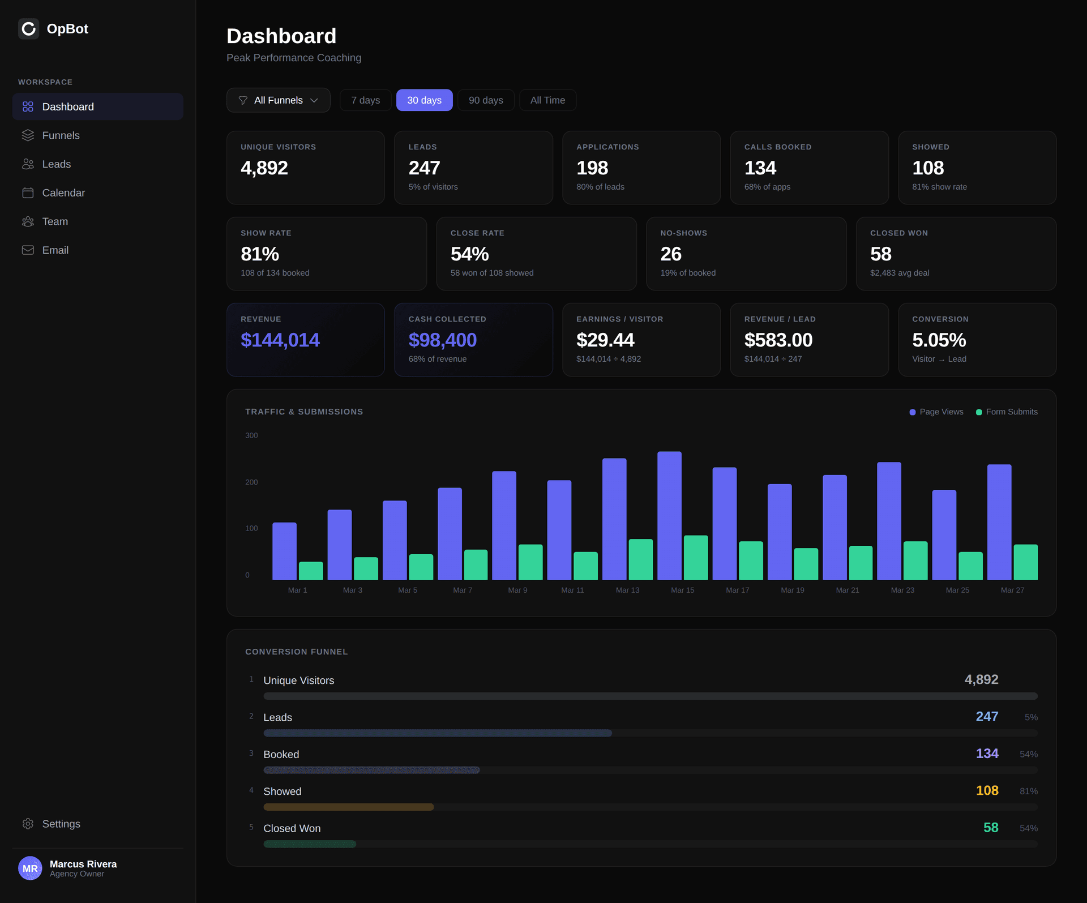This screenshot has width=1087, height=903.
Task: Click the OpBot logo
Action: [29, 28]
